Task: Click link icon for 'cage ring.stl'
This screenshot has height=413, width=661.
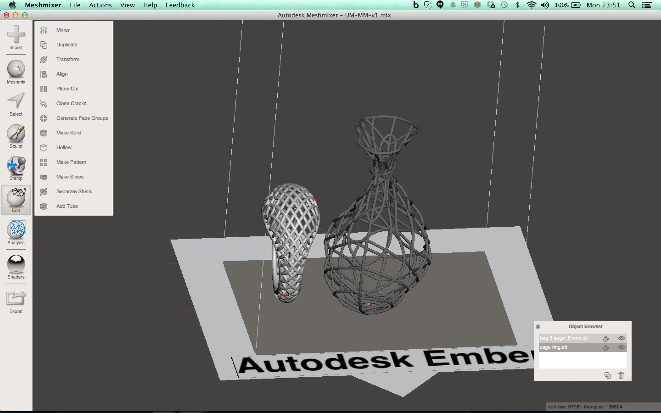Action: pyautogui.click(x=606, y=348)
